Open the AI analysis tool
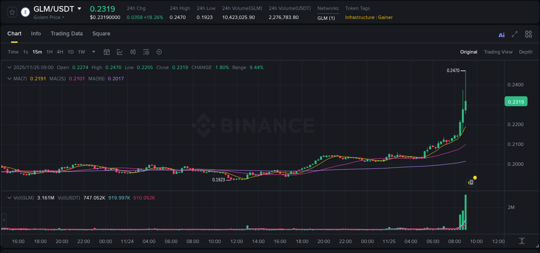Image resolution: width=540 pixels, height=253 pixels. point(501,34)
